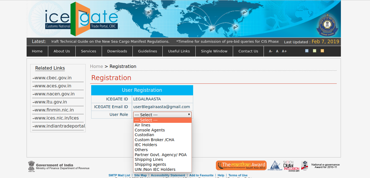The image size is (370, 178).
Task: Select Custom Broker /CHA from role list
Action: tap(154, 140)
